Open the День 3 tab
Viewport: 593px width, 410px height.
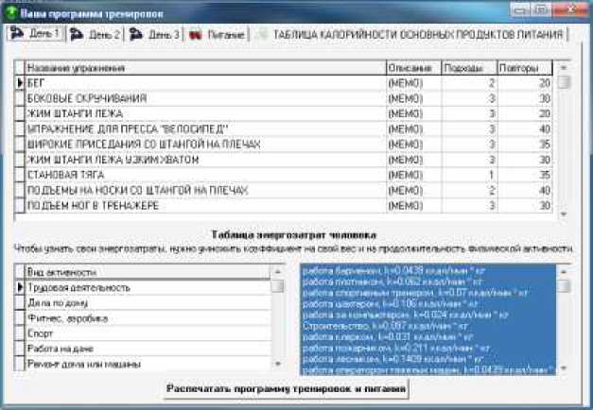click(x=155, y=34)
